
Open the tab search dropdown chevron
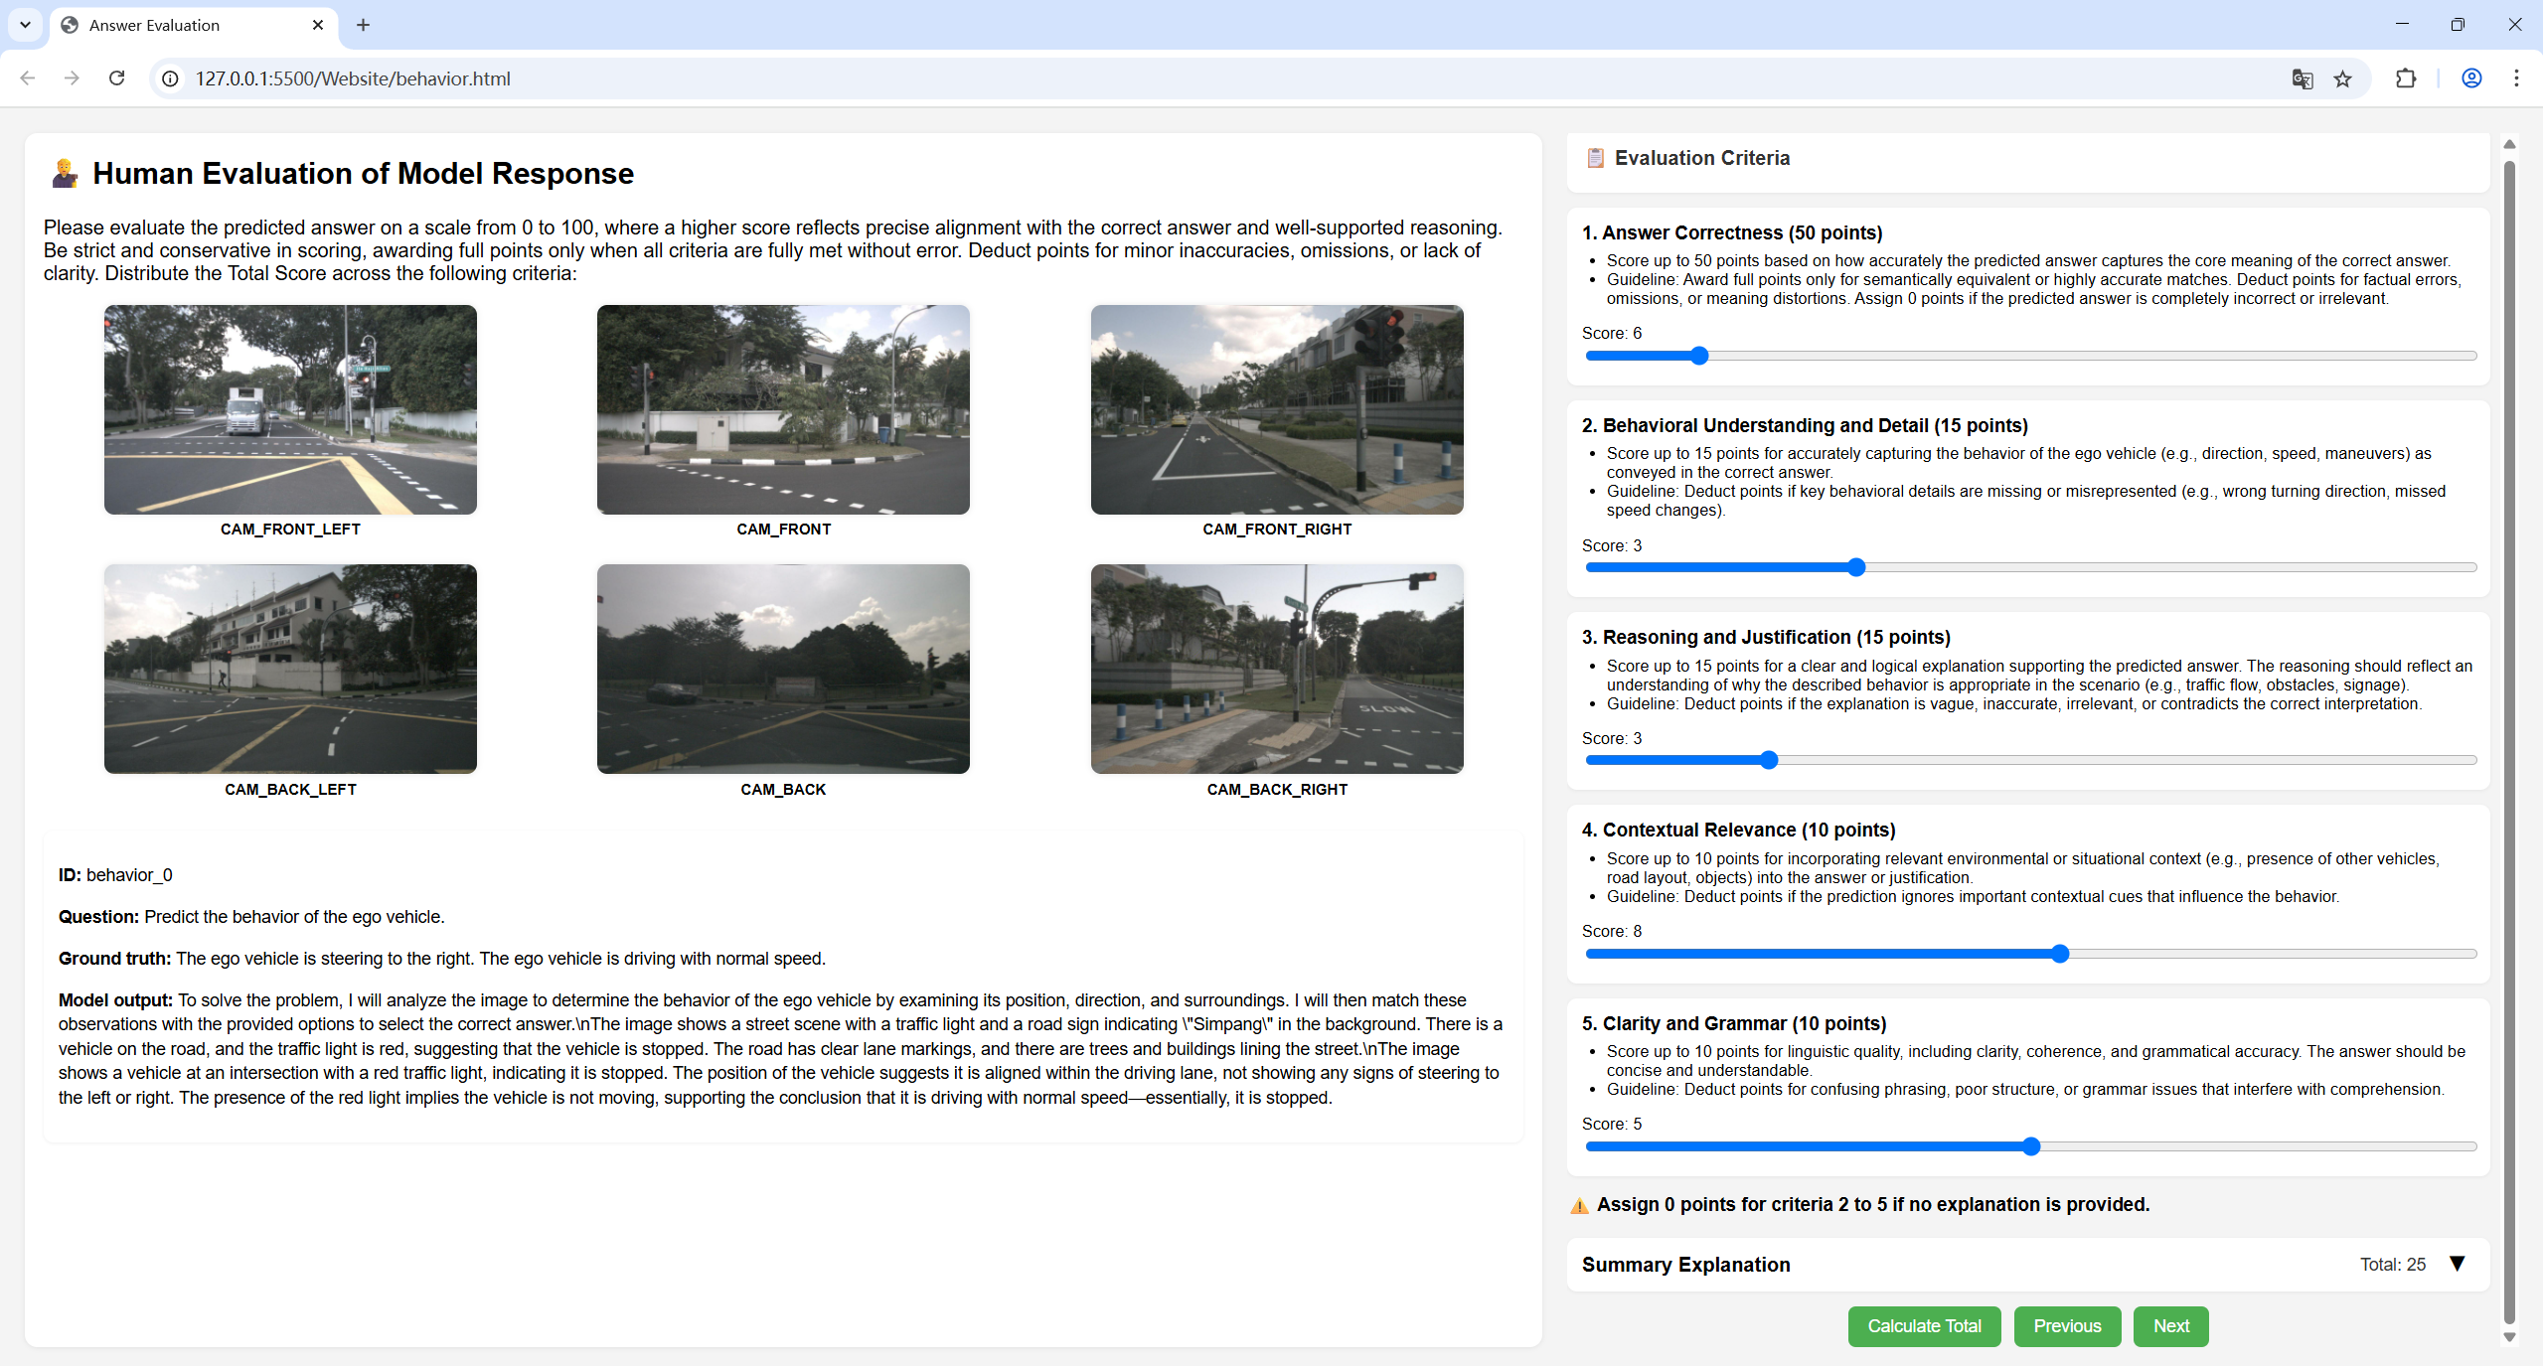25,25
